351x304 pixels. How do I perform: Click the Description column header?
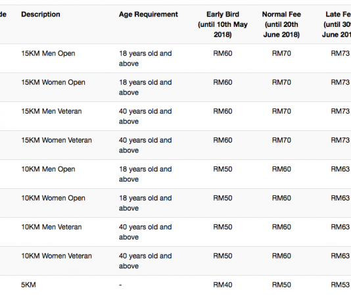point(41,14)
